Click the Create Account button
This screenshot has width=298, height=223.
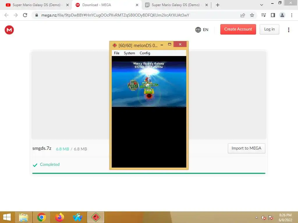(x=238, y=29)
